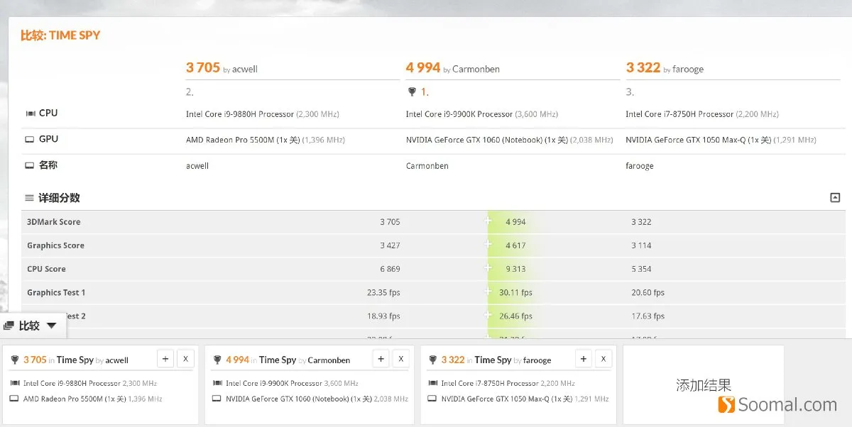Click the laptop icon beside 名称
The image size is (852, 427).
point(30,165)
